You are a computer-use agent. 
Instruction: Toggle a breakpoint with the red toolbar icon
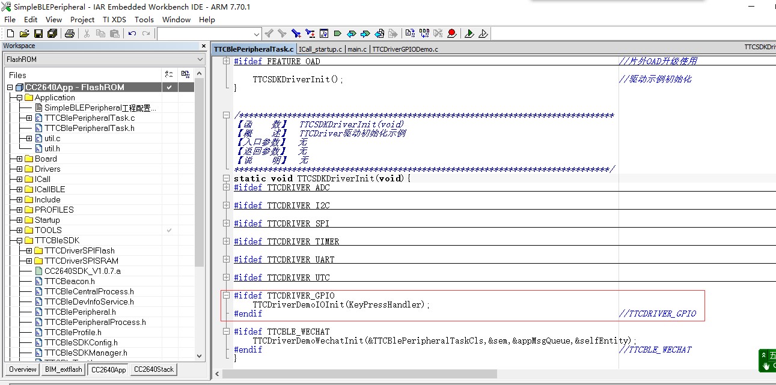coord(452,34)
